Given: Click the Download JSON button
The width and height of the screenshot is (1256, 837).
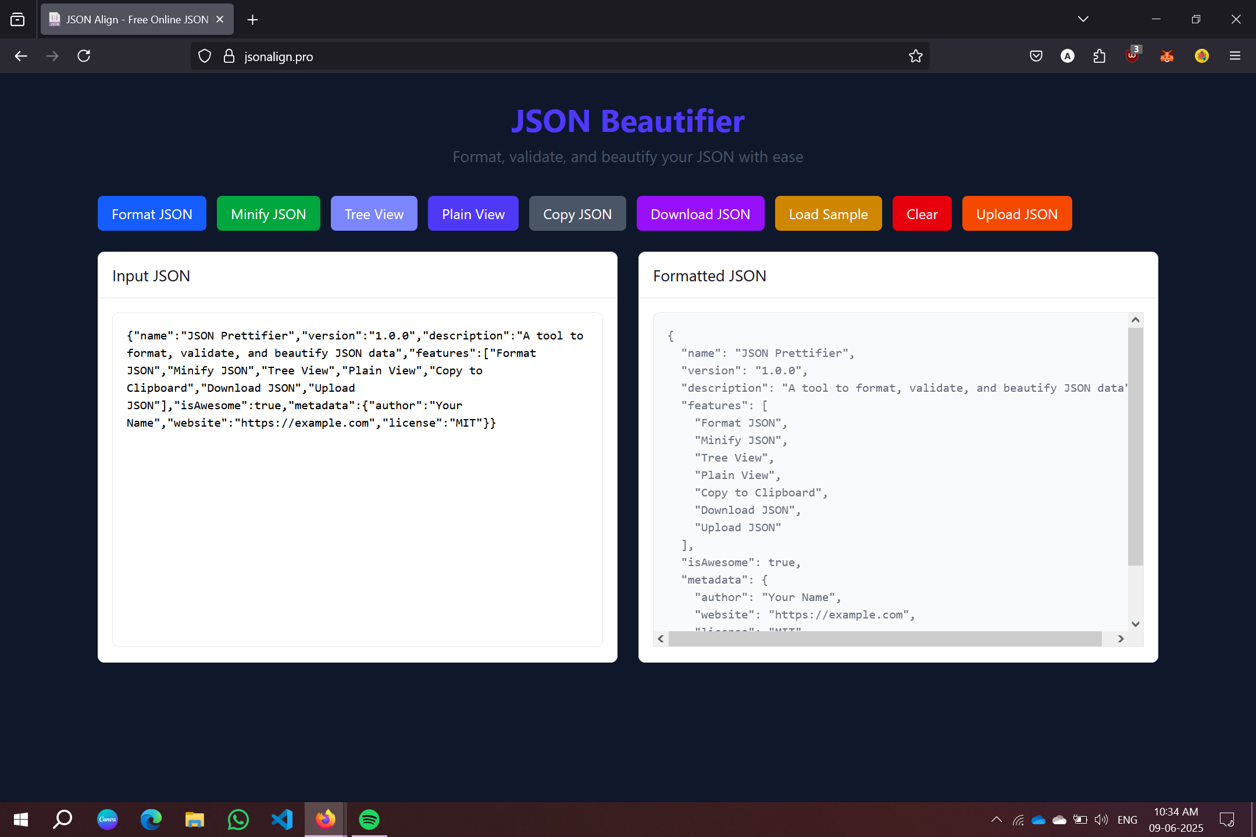Looking at the screenshot, I should (700, 214).
